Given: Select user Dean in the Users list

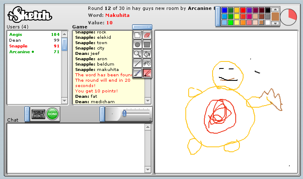Looking at the screenshot, I should pyautogui.click(x=34, y=40).
